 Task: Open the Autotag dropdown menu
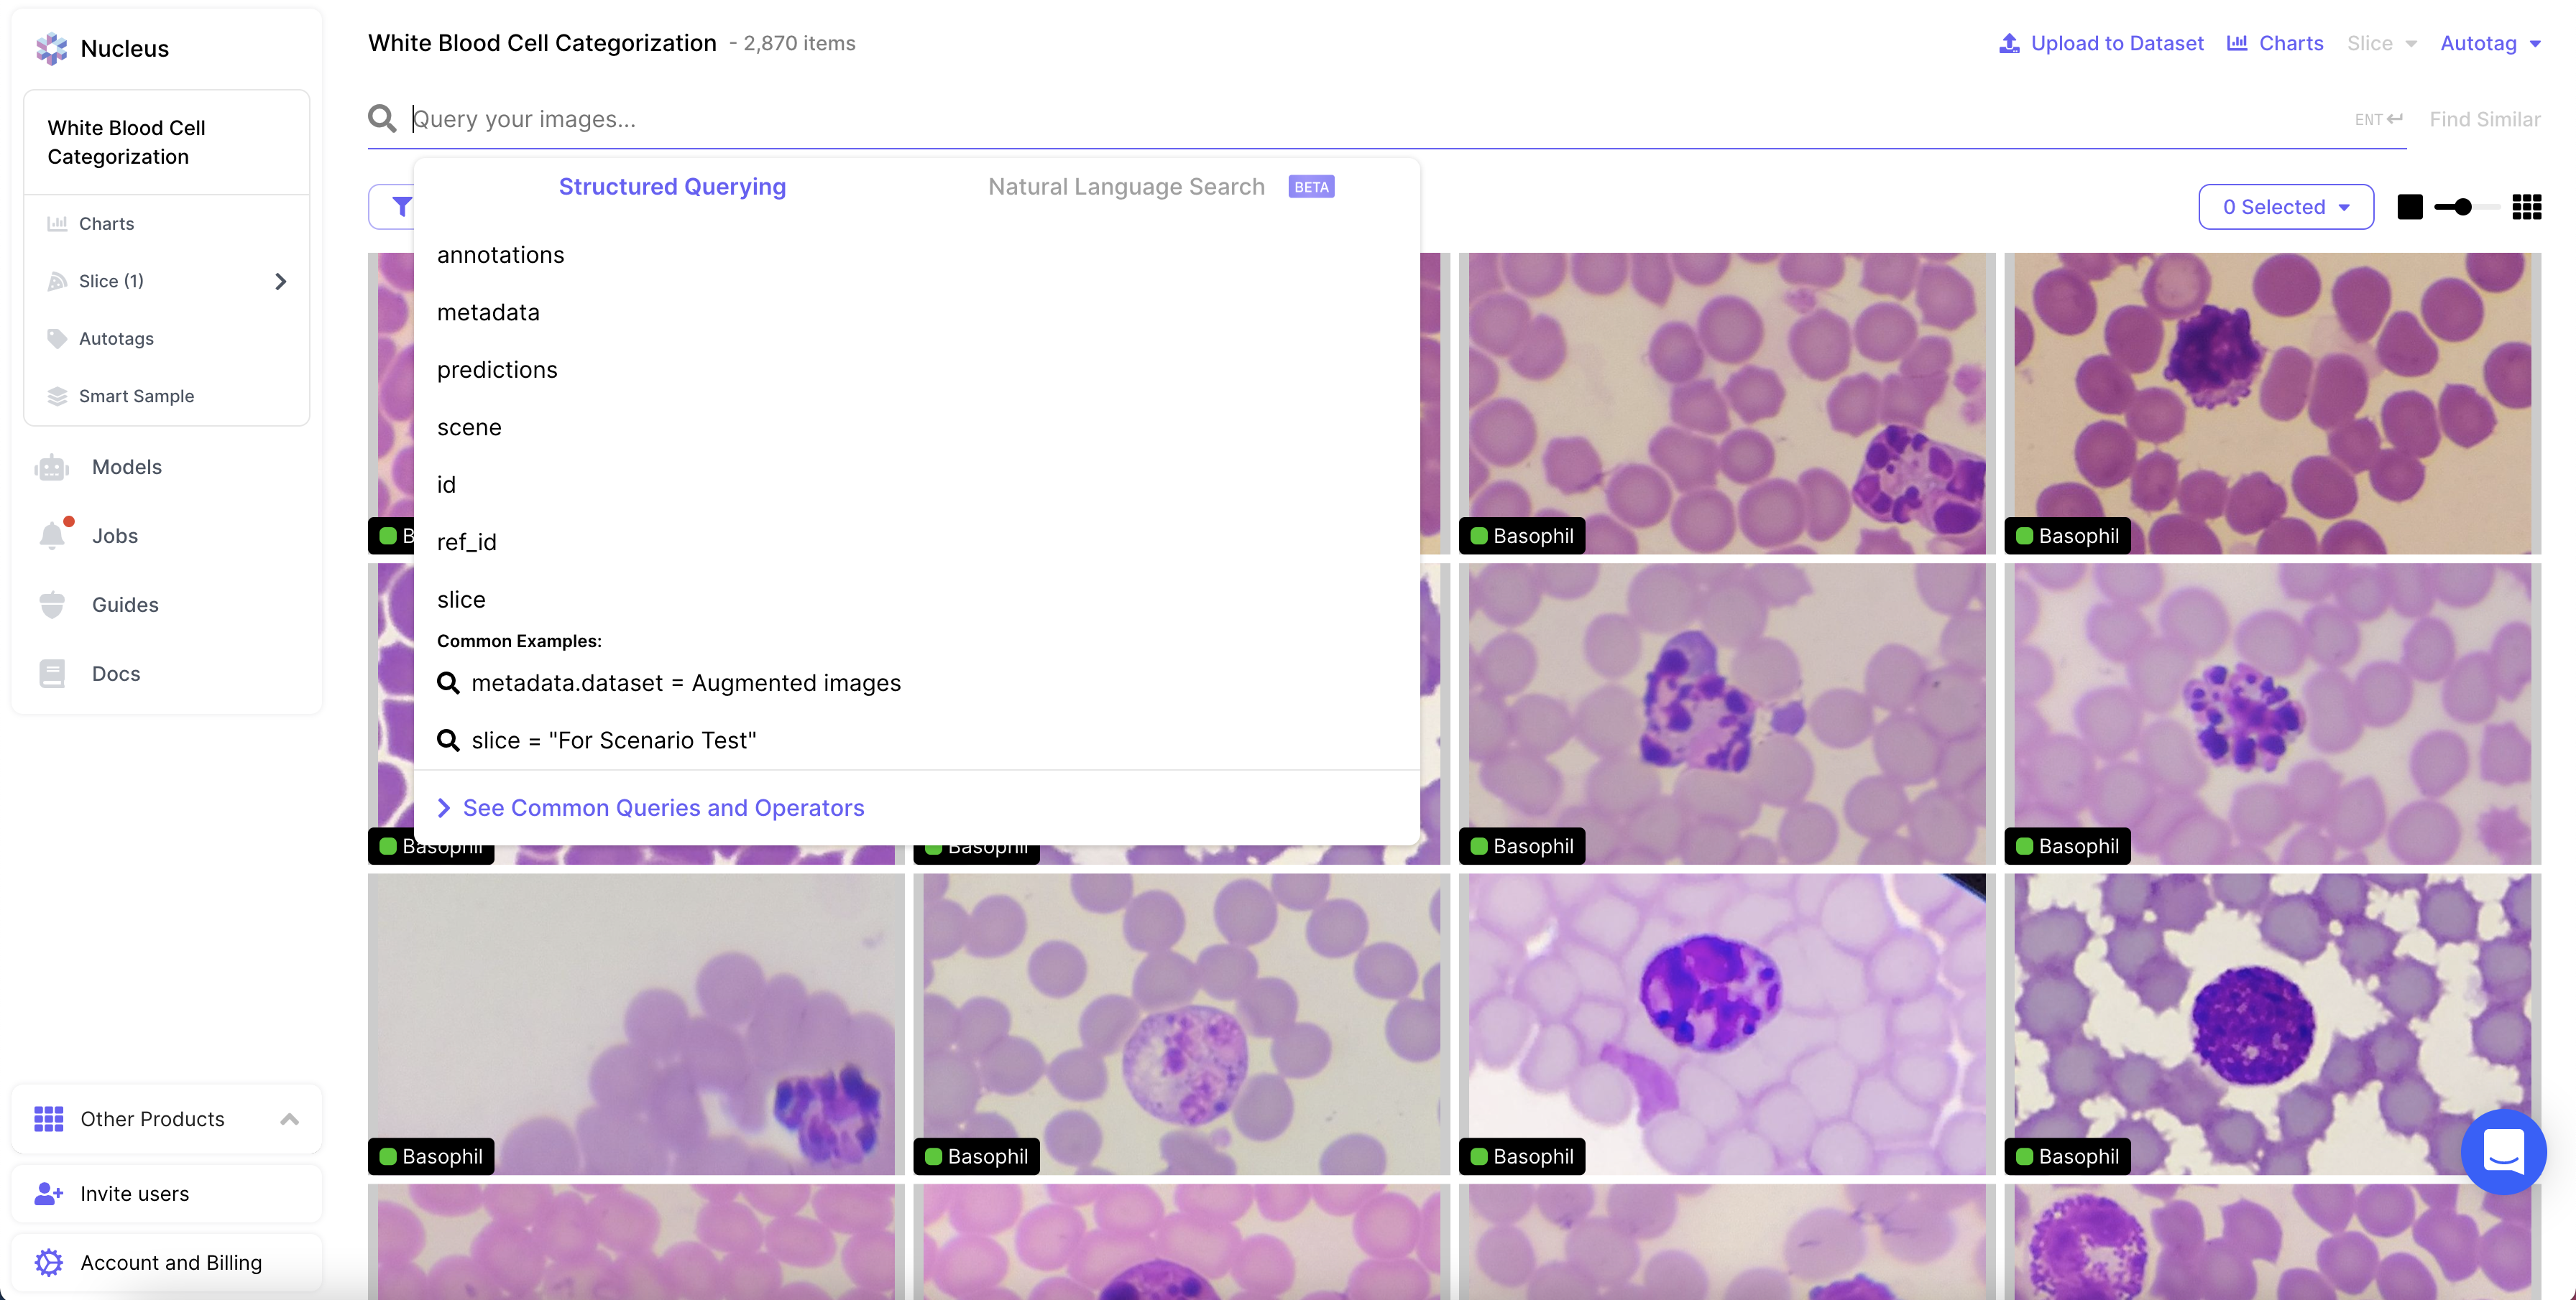click(2490, 43)
